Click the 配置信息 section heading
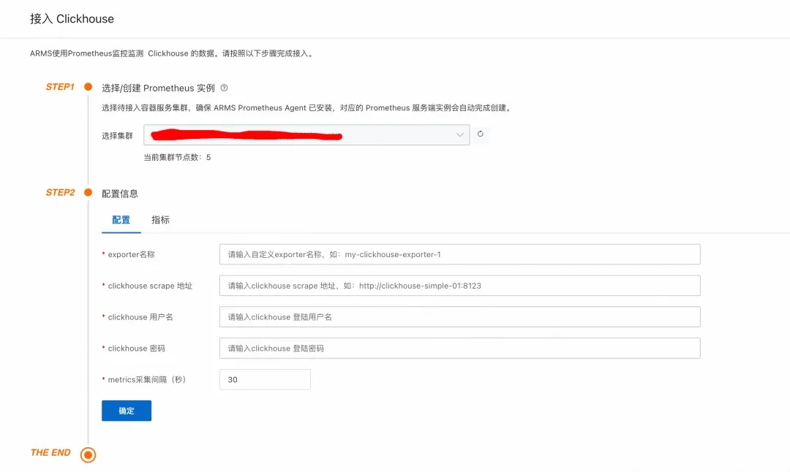The height and width of the screenshot is (472, 790). pos(120,194)
